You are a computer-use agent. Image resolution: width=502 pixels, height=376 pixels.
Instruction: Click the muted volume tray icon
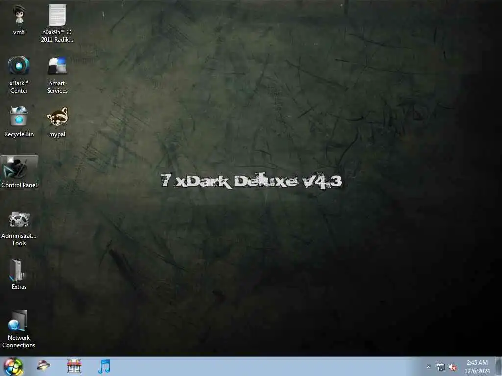pyautogui.click(x=452, y=367)
